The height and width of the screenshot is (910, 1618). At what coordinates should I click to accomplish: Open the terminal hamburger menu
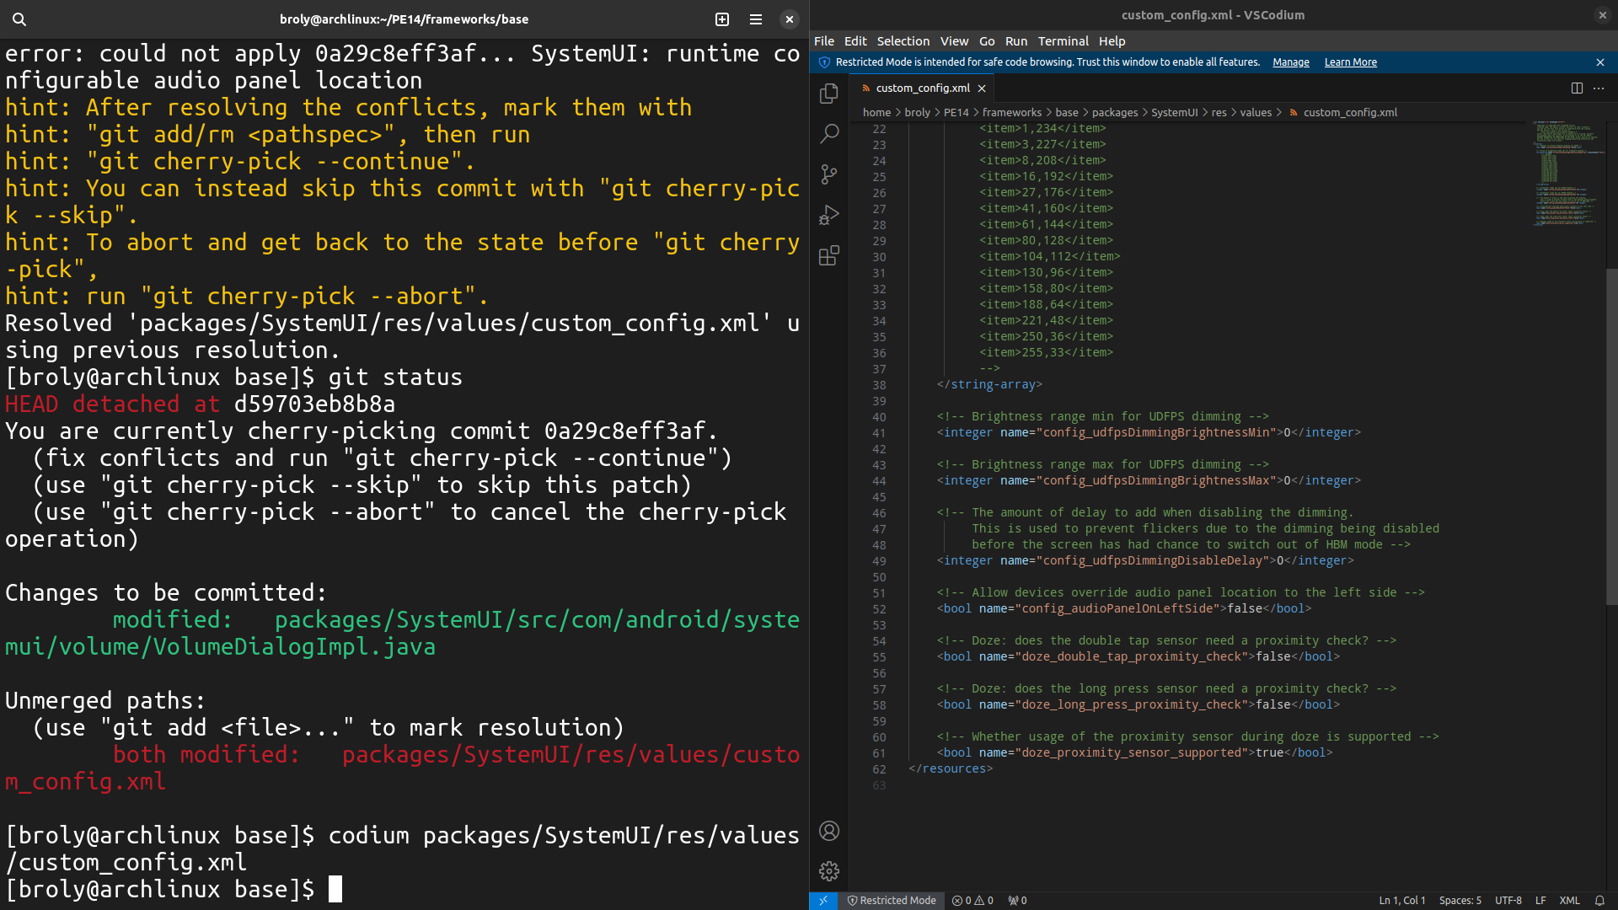click(x=756, y=19)
